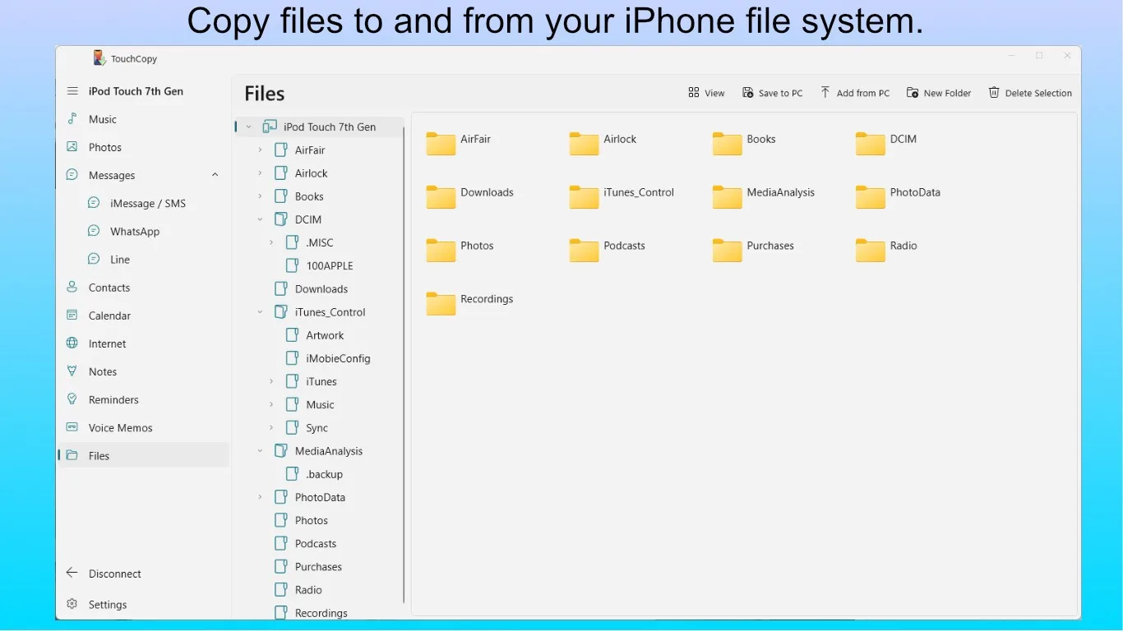Collapse the iTunes_Control tree node
The width and height of the screenshot is (1123, 631).
pos(260,311)
